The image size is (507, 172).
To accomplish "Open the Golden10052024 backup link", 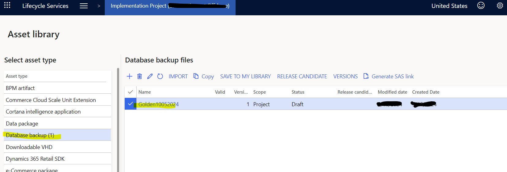I will pos(158,104).
